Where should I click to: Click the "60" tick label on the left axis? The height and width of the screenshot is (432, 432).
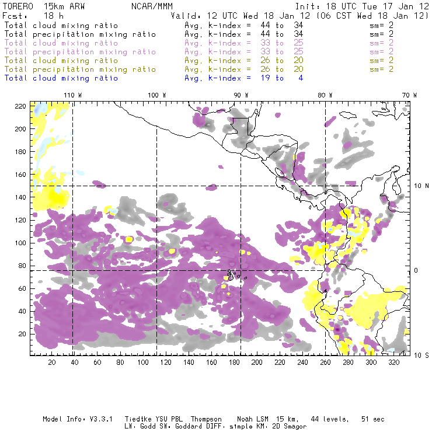[23, 289]
